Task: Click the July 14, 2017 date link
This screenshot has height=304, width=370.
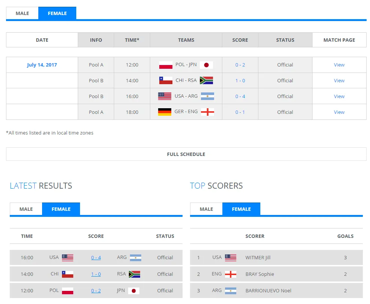Action: (x=42, y=65)
